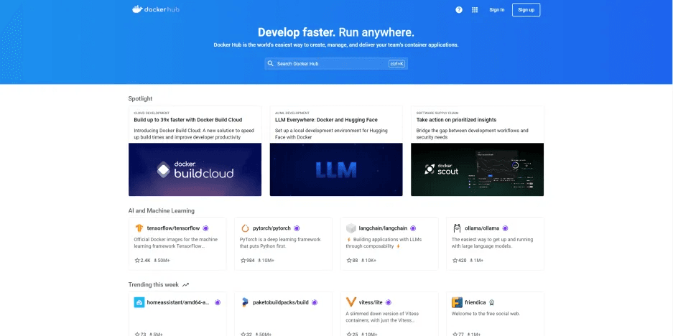Open LLM Everywhere spotlight title

point(326,120)
